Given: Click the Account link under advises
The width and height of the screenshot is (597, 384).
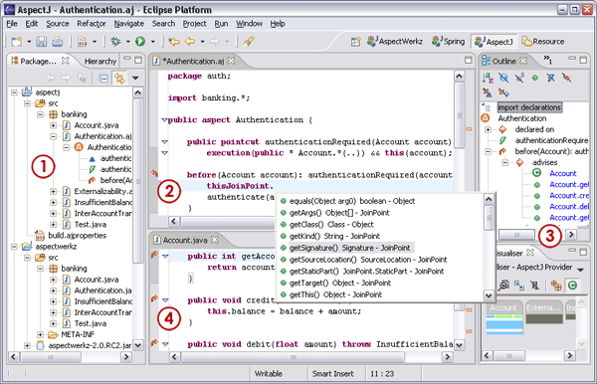Looking at the screenshot, I should coord(563,173).
